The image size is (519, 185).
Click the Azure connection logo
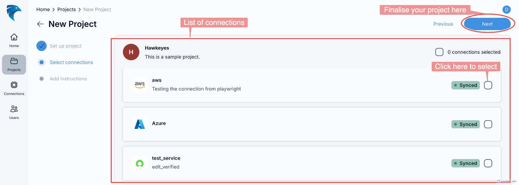tap(140, 124)
